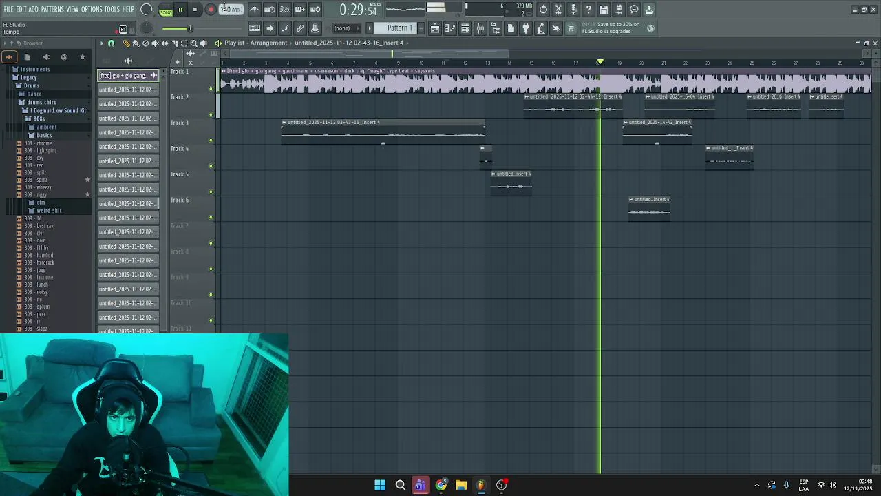The width and height of the screenshot is (881, 496).
Task: Expand the Instruments browser folder
Action: (34, 69)
